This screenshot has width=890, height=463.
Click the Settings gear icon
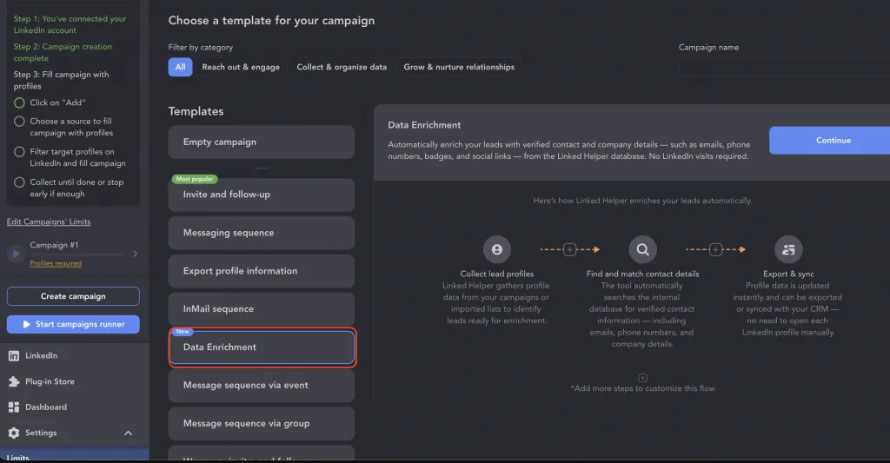pos(14,433)
